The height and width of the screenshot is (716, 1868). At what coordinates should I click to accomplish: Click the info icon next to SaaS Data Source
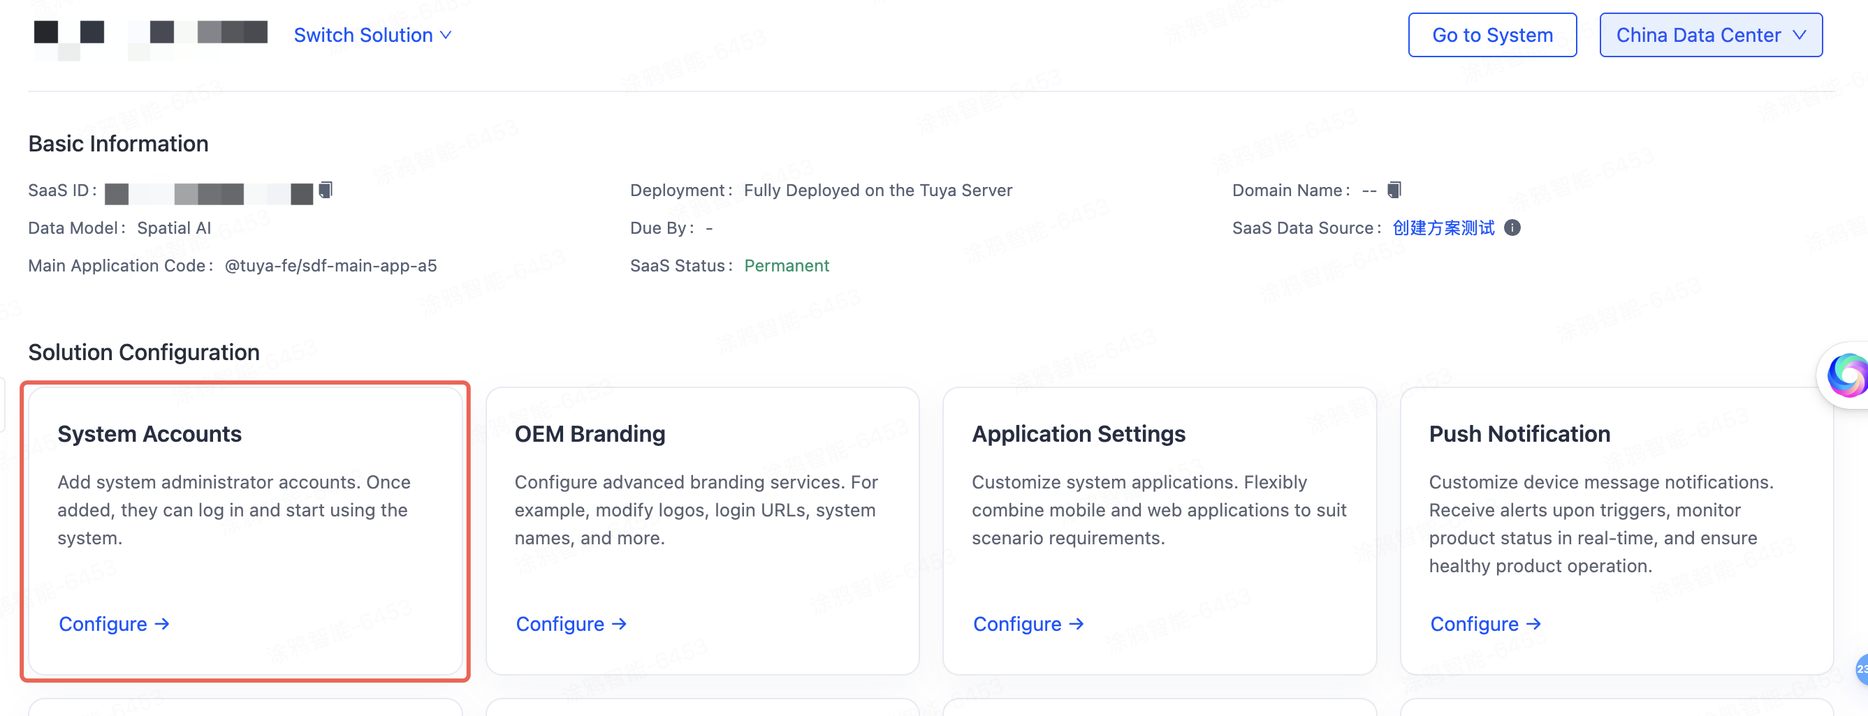click(x=1512, y=228)
